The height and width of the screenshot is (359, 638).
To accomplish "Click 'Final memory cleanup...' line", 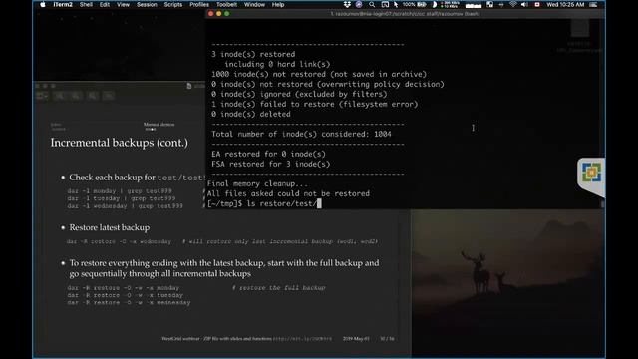I will tap(257, 183).
